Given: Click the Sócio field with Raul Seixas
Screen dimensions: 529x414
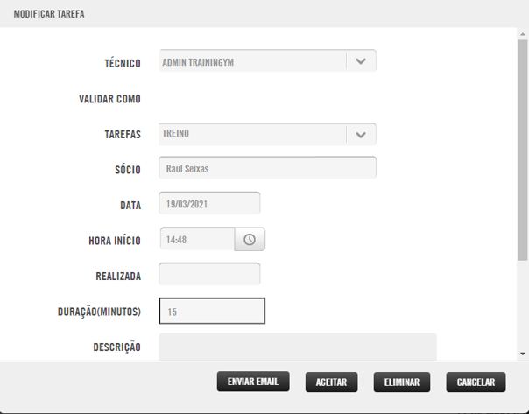Looking at the screenshot, I should 267,167.
